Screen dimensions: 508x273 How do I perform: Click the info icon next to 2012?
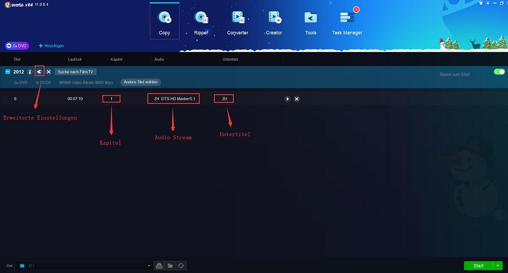click(x=30, y=72)
